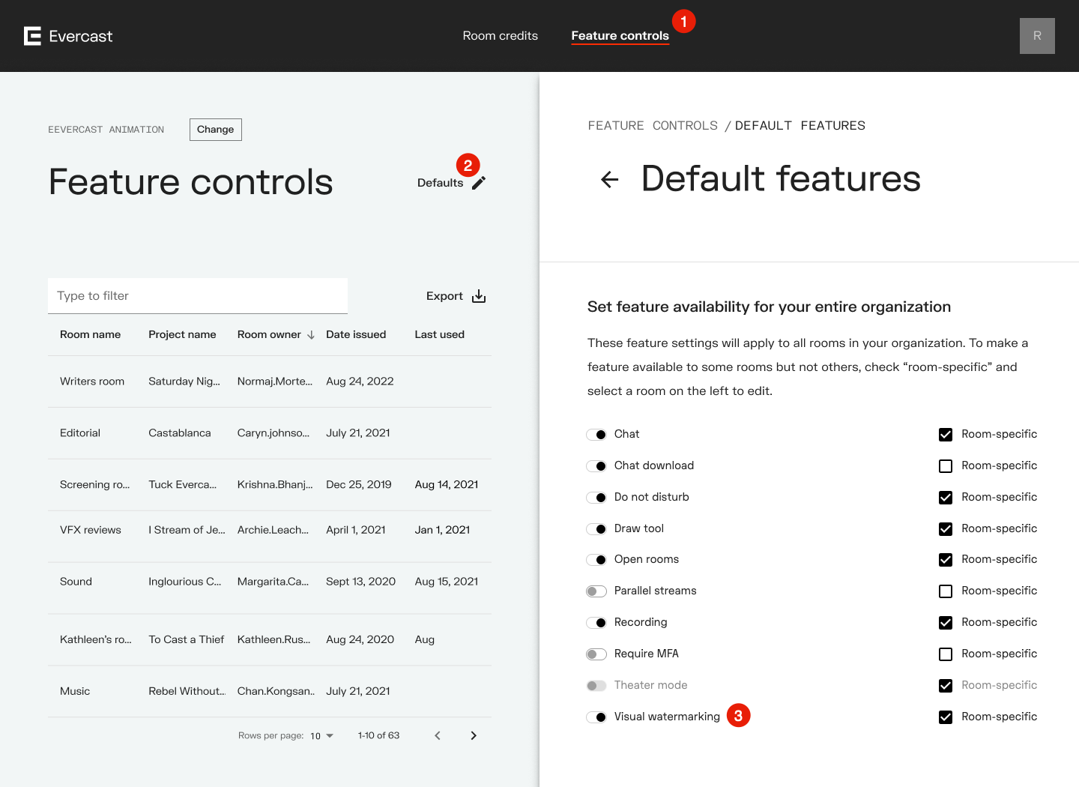The width and height of the screenshot is (1079, 787).
Task: Select the Writers room row
Action: coord(270,382)
